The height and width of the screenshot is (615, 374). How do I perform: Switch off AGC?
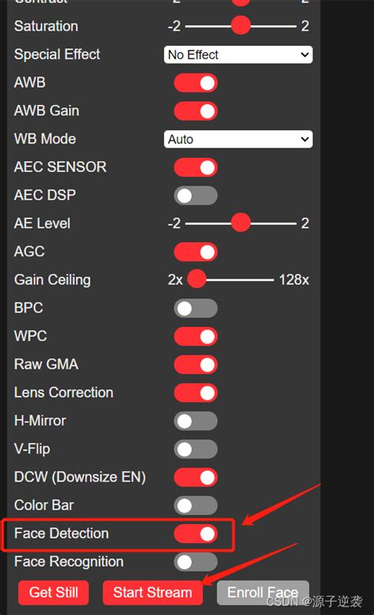point(196,252)
